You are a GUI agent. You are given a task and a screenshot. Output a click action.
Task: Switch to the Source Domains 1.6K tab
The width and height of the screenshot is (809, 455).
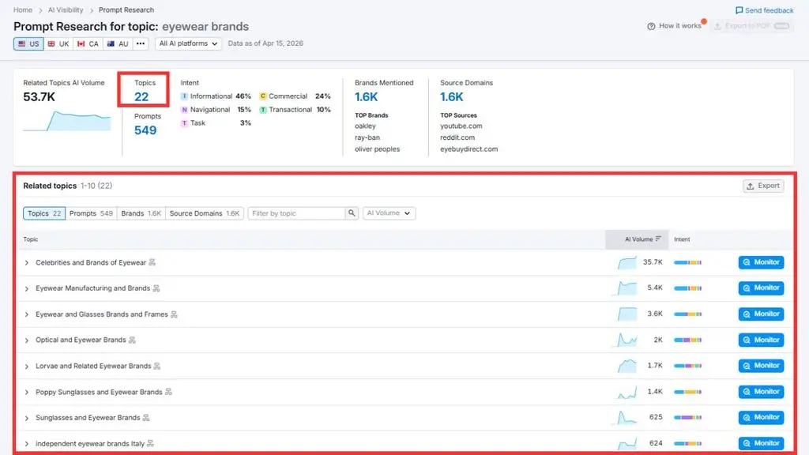(x=205, y=213)
